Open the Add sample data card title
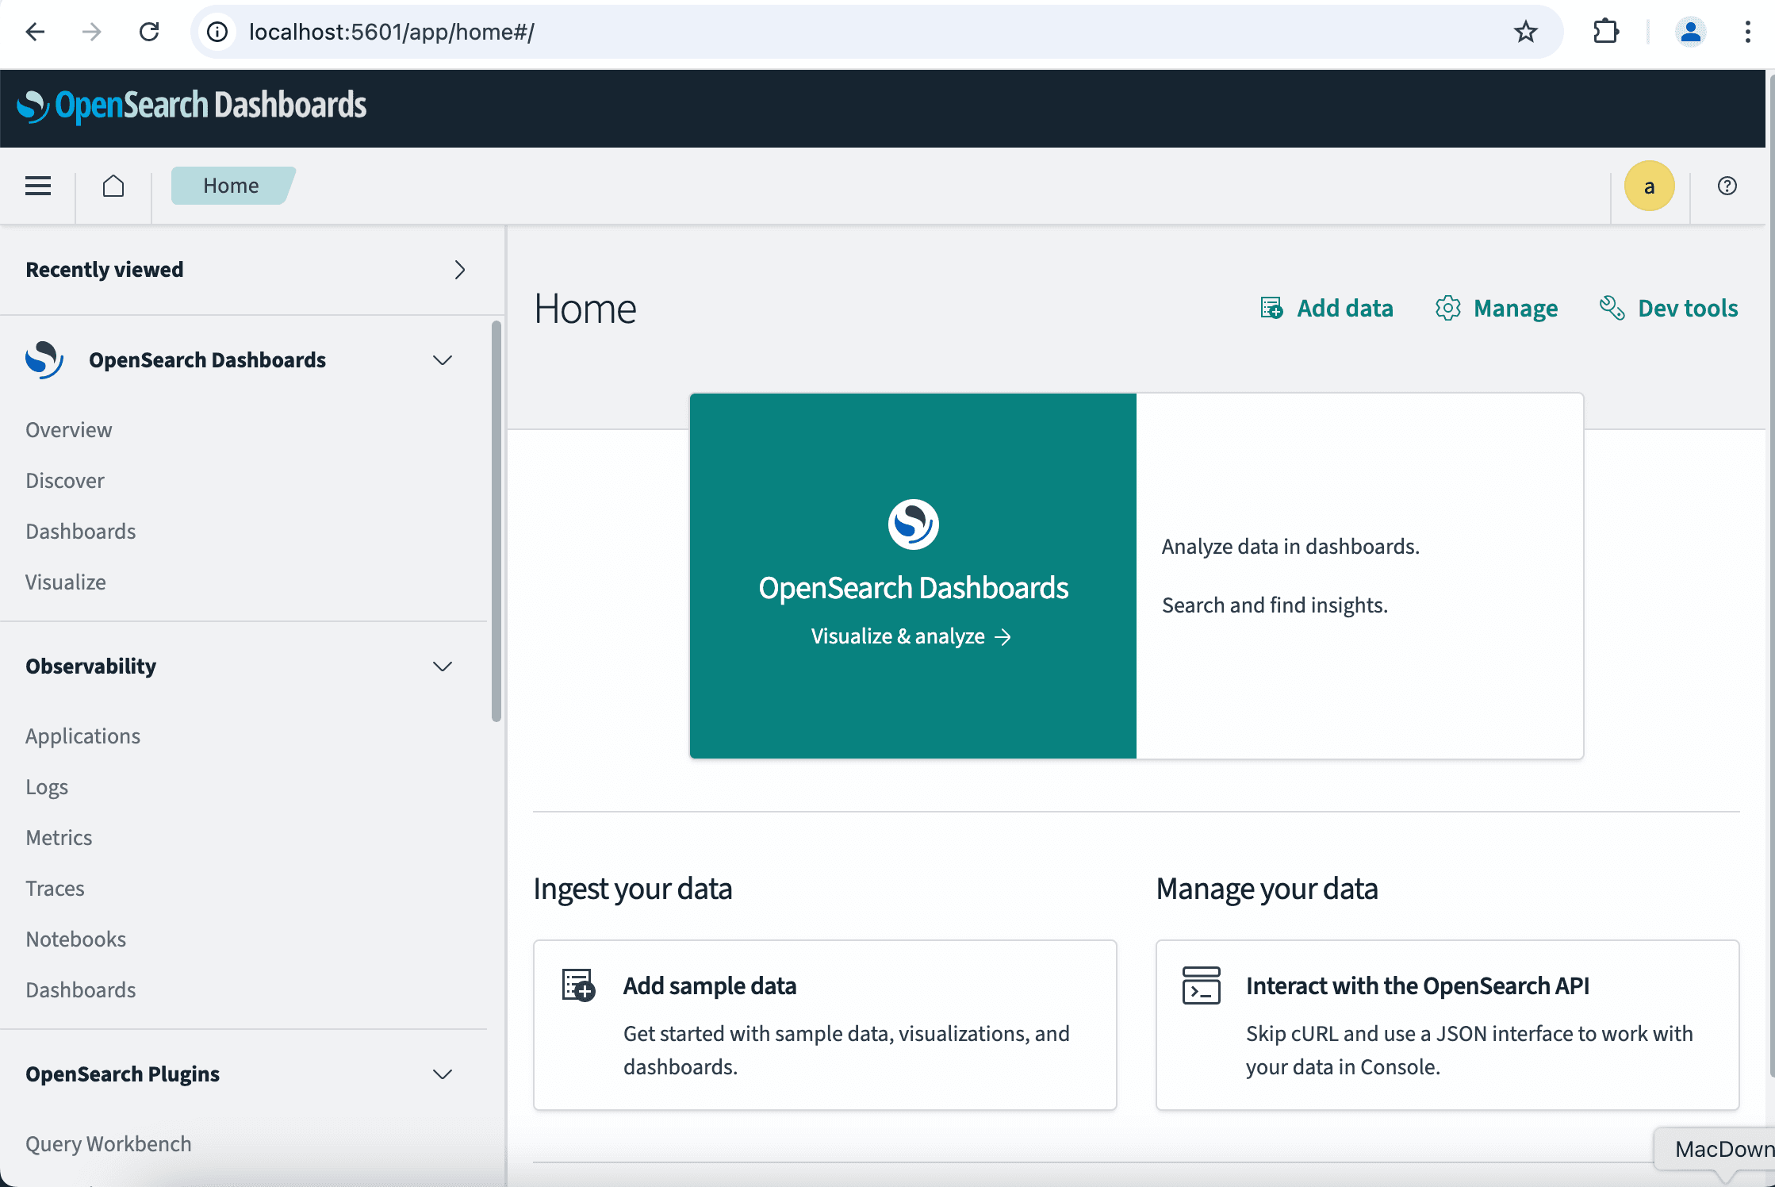1775x1187 pixels. coord(710,985)
